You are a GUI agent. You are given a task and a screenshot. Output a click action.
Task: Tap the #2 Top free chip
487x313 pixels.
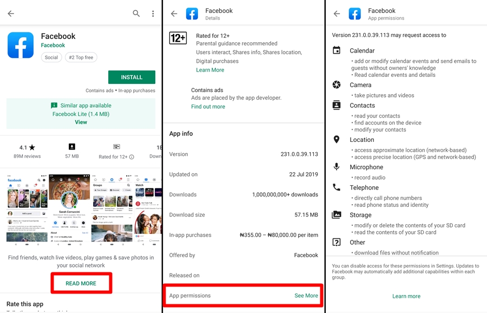click(x=81, y=57)
